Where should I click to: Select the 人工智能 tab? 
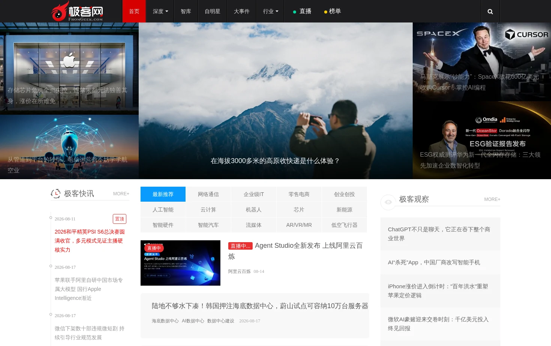[163, 210]
